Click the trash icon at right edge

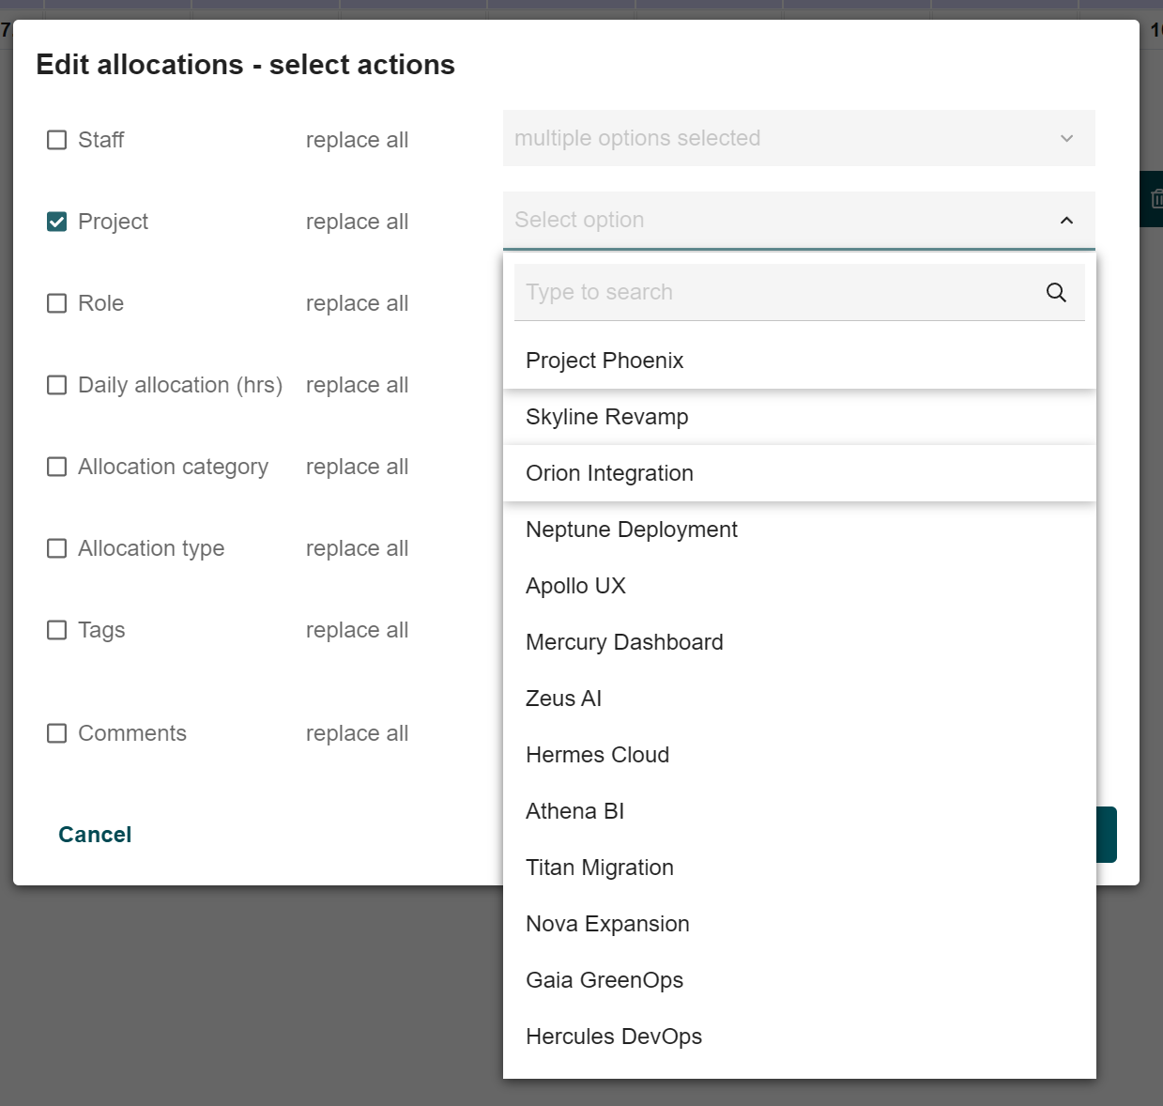pyautogui.click(x=1155, y=199)
